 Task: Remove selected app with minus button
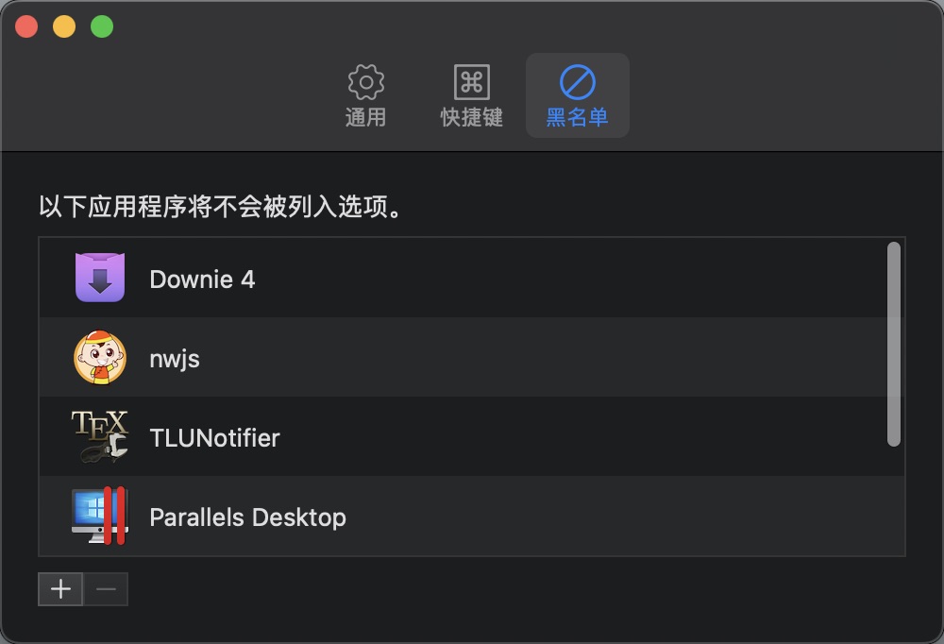[x=106, y=589]
